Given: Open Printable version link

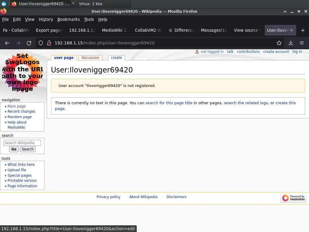Looking at the screenshot, I should pos(22,181).
